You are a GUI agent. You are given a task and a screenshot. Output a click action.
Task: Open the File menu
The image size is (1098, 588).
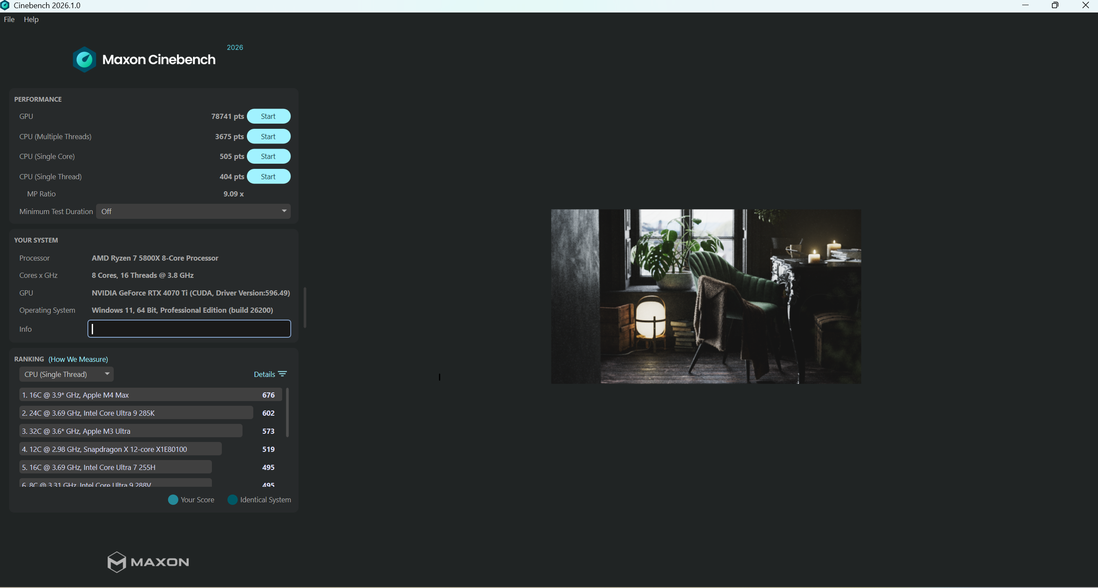point(9,19)
